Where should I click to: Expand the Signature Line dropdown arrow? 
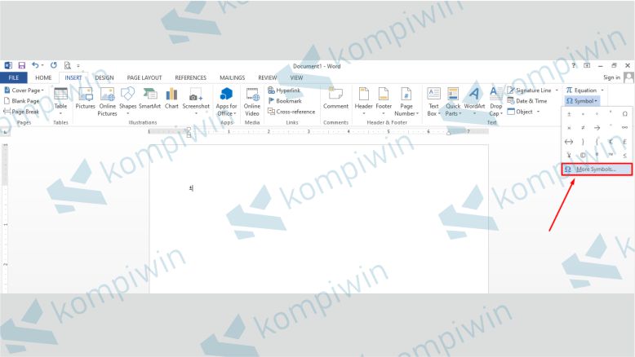tap(557, 90)
